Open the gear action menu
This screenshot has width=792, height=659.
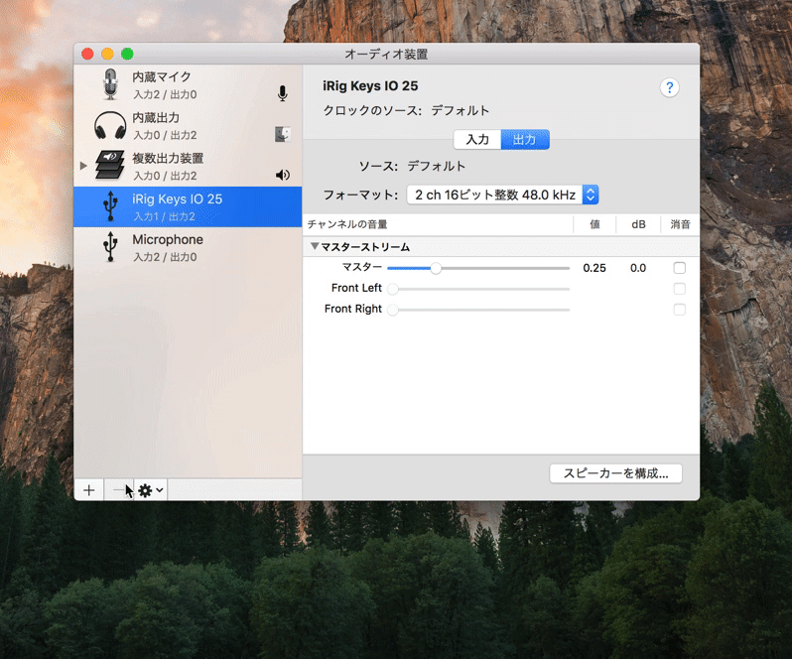(151, 490)
